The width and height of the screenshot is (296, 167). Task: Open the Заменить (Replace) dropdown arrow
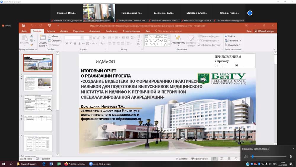click(x=241, y=41)
